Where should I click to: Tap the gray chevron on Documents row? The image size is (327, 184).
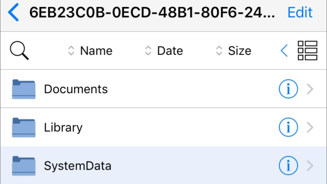[310, 89]
